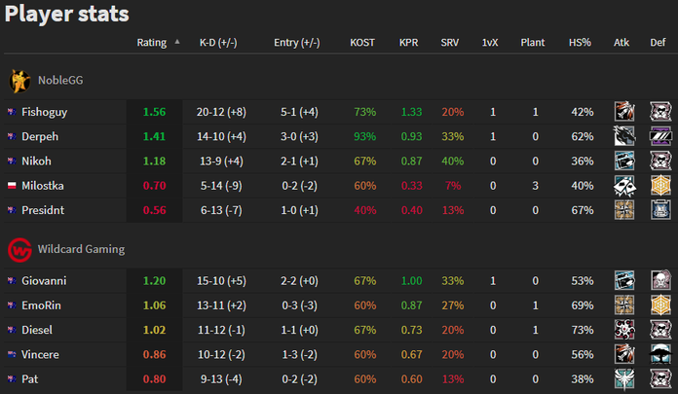Click Pat's attacker operator icon

pos(624,379)
